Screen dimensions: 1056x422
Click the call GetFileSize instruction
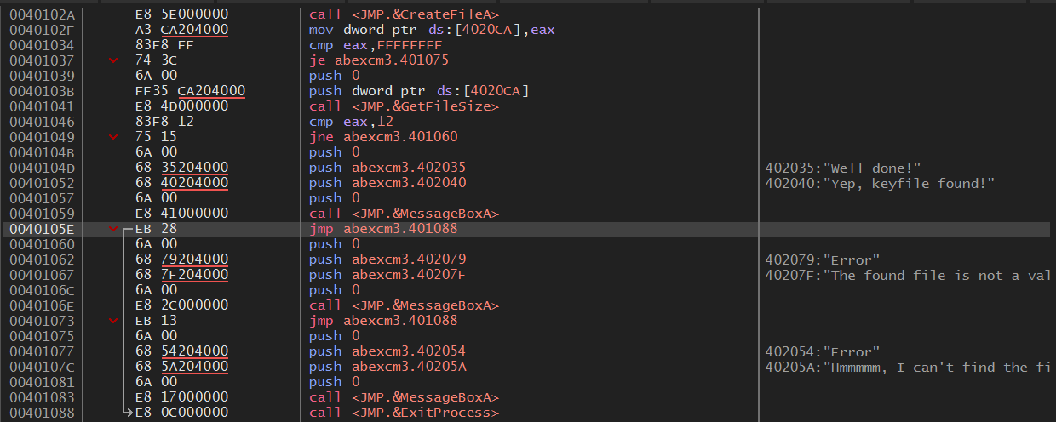coord(405,106)
